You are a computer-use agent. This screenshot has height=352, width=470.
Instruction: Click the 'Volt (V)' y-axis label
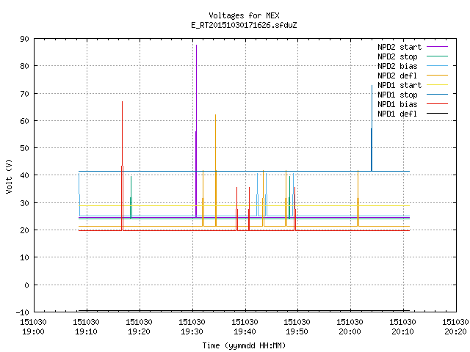point(9,176)
